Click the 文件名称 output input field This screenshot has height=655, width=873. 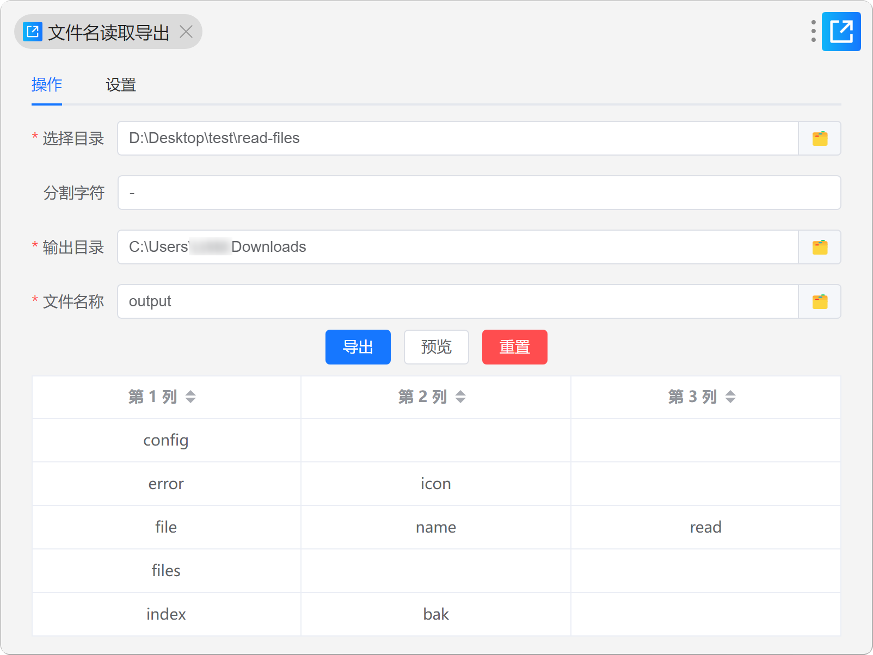[457, 302]
